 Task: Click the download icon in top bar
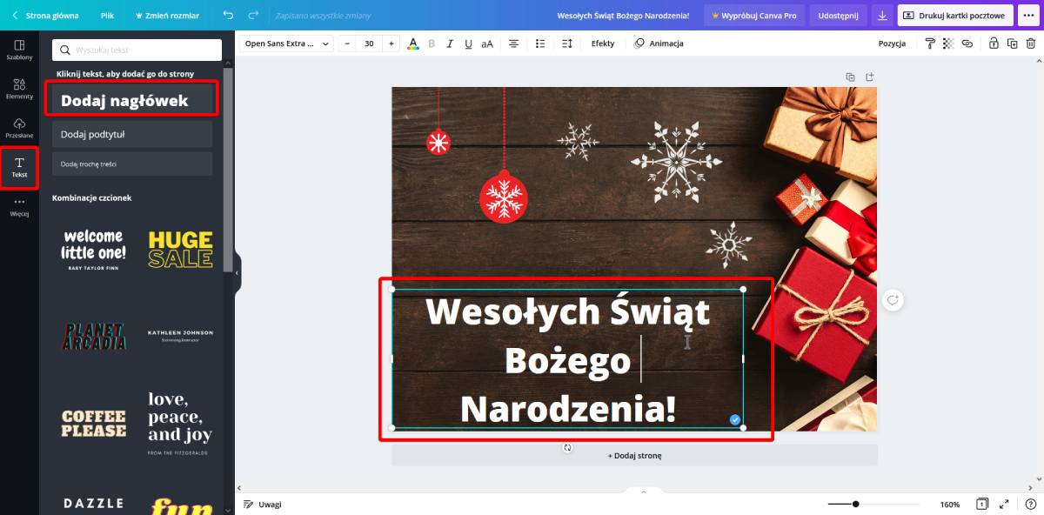(x=883, y=16)
